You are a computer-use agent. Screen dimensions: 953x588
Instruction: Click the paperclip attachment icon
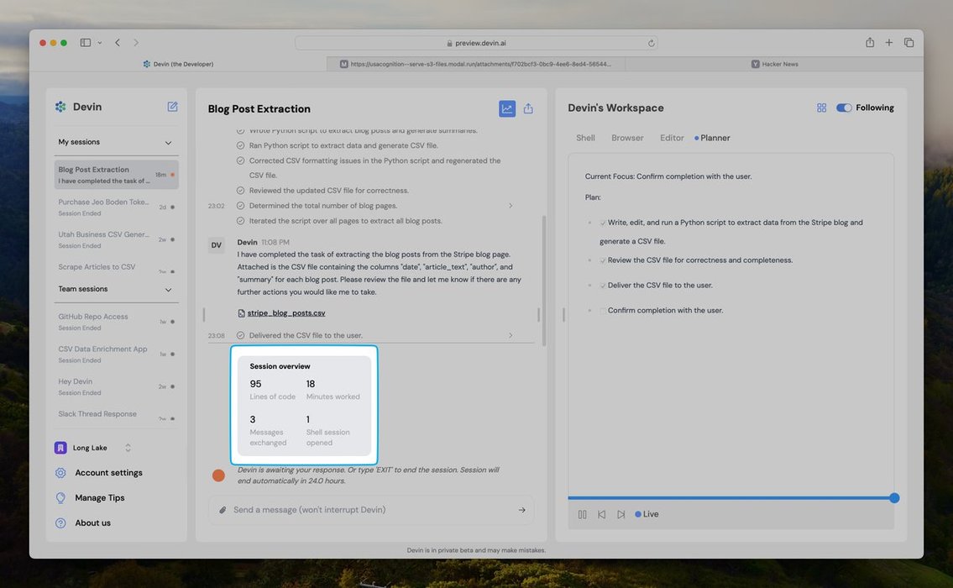[x=223, y=510]
